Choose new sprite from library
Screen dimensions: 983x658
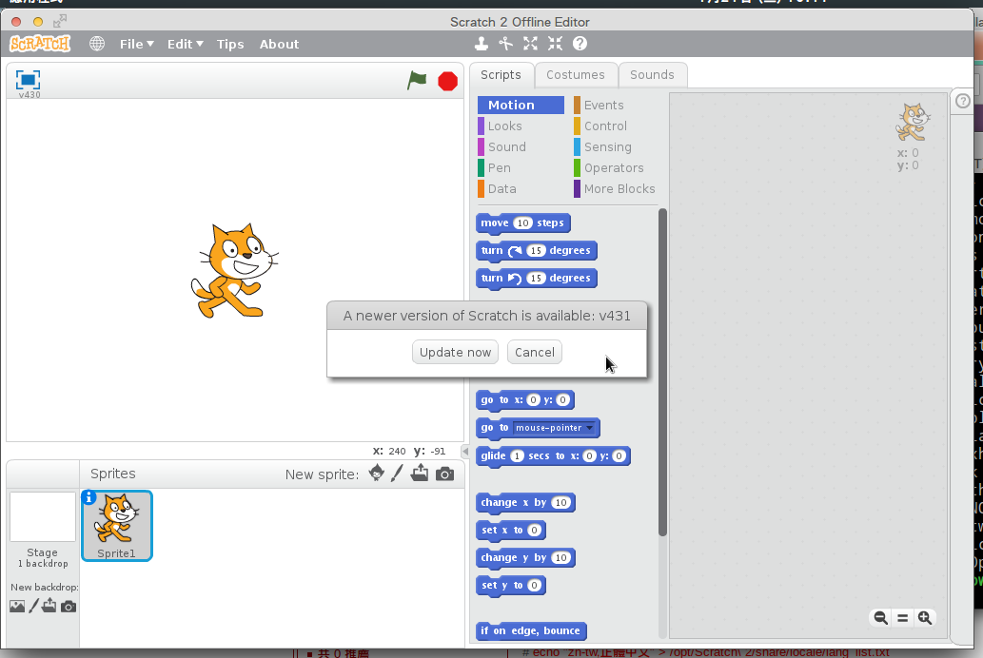[376, 474]
